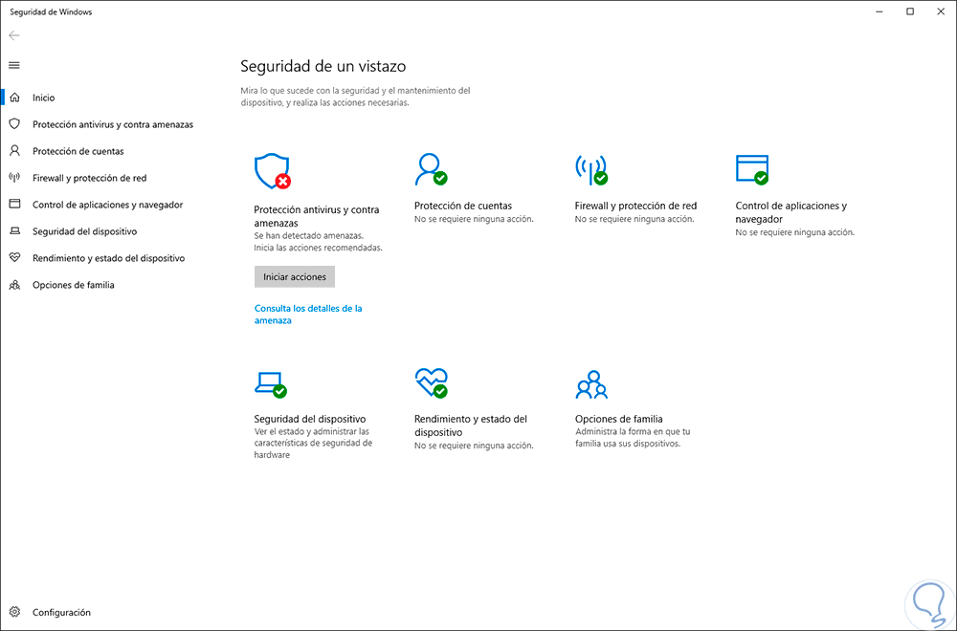
Task: Click the Seguridad del dispositivo tile title
Action: pyautogui.click(x=310, y=419)
